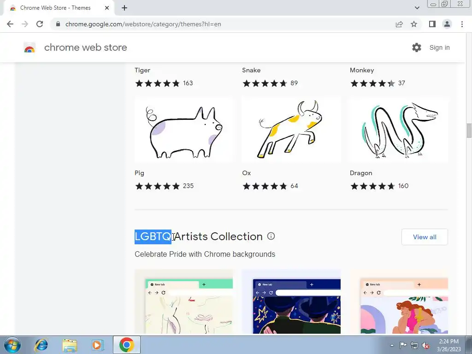Click the Snake theme title
The width and height of the screenshot is (472, 354).
(251, 70)
